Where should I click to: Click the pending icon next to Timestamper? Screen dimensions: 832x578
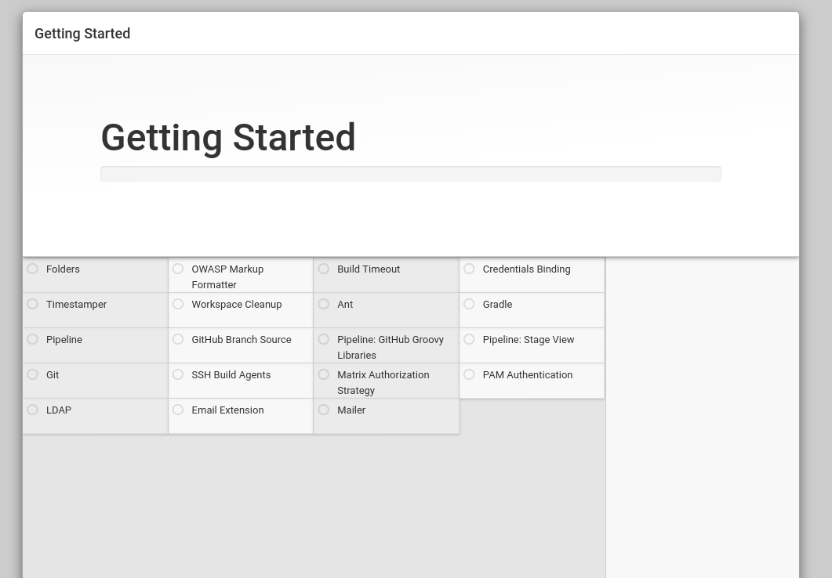[x=33, y=304]
